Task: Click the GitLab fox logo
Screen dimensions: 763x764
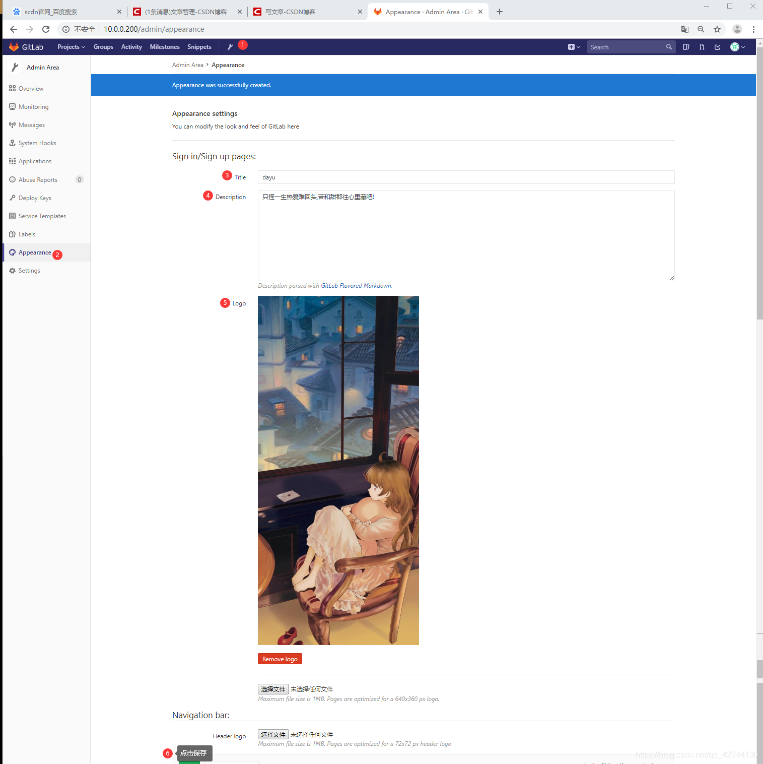Action: click(x=14, y=47)
